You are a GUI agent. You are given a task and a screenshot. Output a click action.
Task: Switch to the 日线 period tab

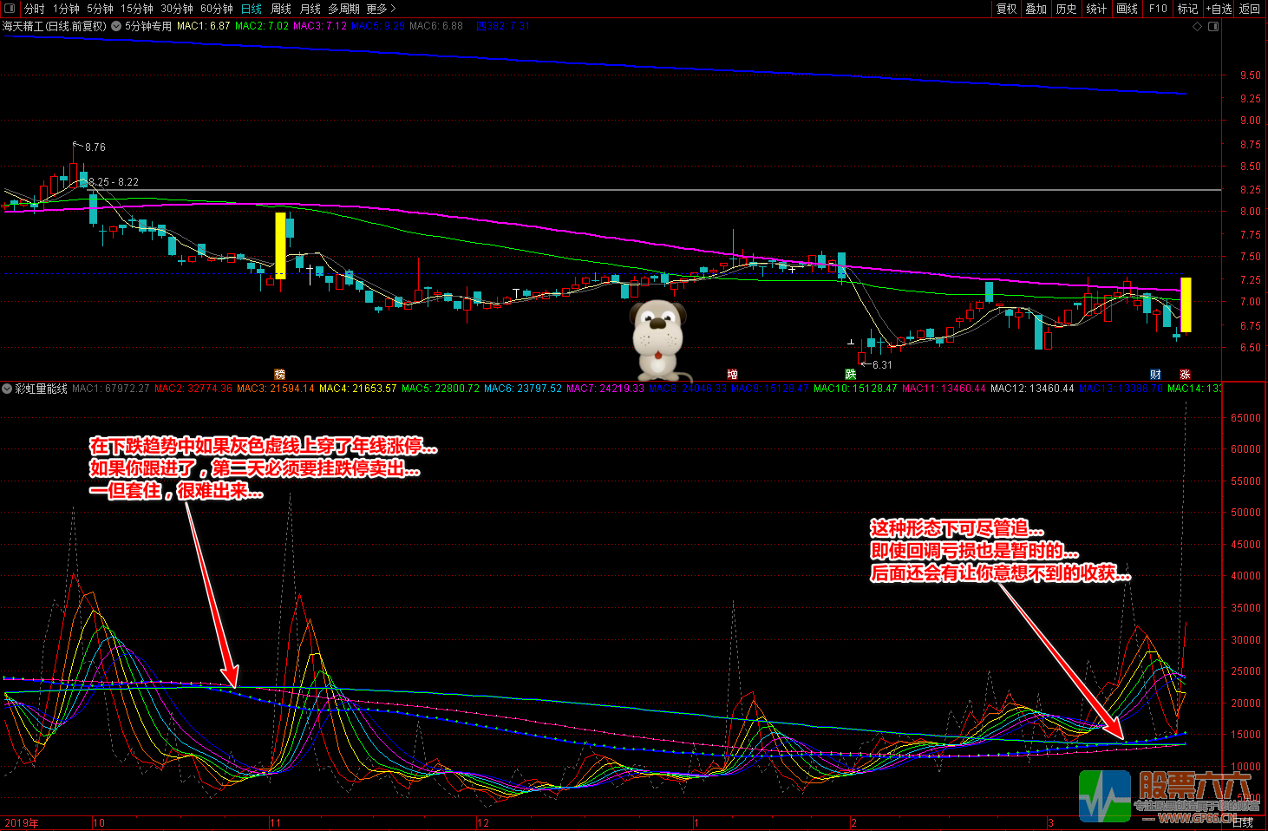(x=251, y=9)
